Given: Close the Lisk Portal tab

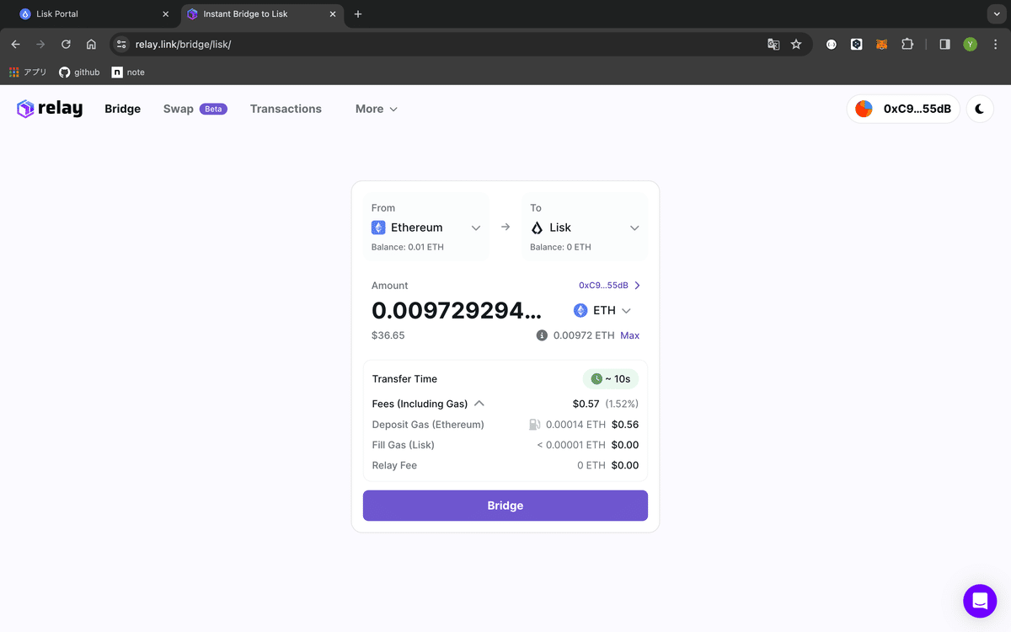Looking at the screenshot, I should 165,14.
